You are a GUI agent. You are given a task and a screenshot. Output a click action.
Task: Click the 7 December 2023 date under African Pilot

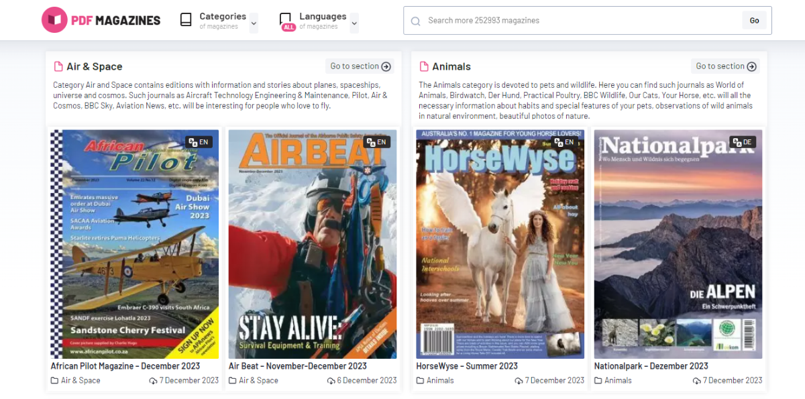(189, 380)
